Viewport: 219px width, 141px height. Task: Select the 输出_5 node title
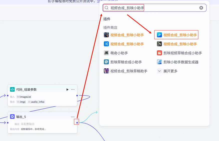pyautogui.click(x=21, y=117)
